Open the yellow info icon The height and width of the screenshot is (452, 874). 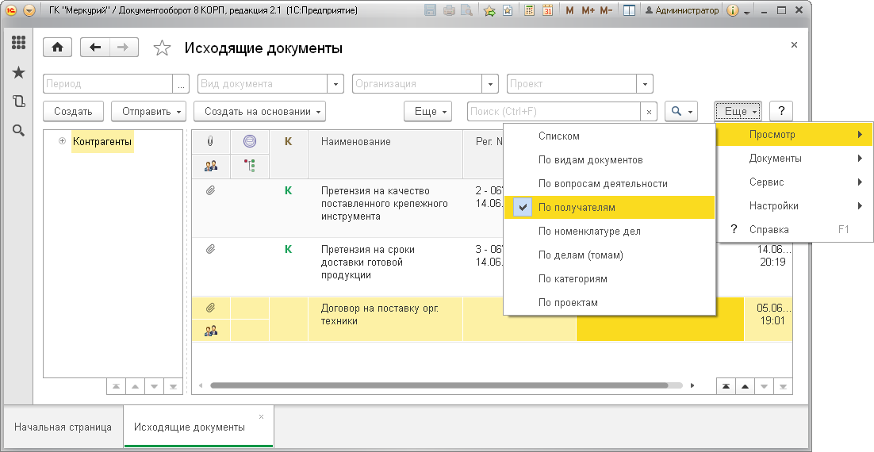733,10
